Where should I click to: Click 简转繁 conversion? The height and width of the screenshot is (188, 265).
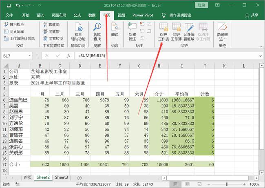[51, 31]
